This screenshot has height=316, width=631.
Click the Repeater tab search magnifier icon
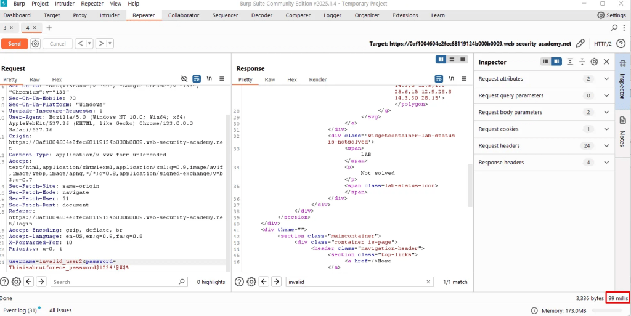[x=614, y=28]
